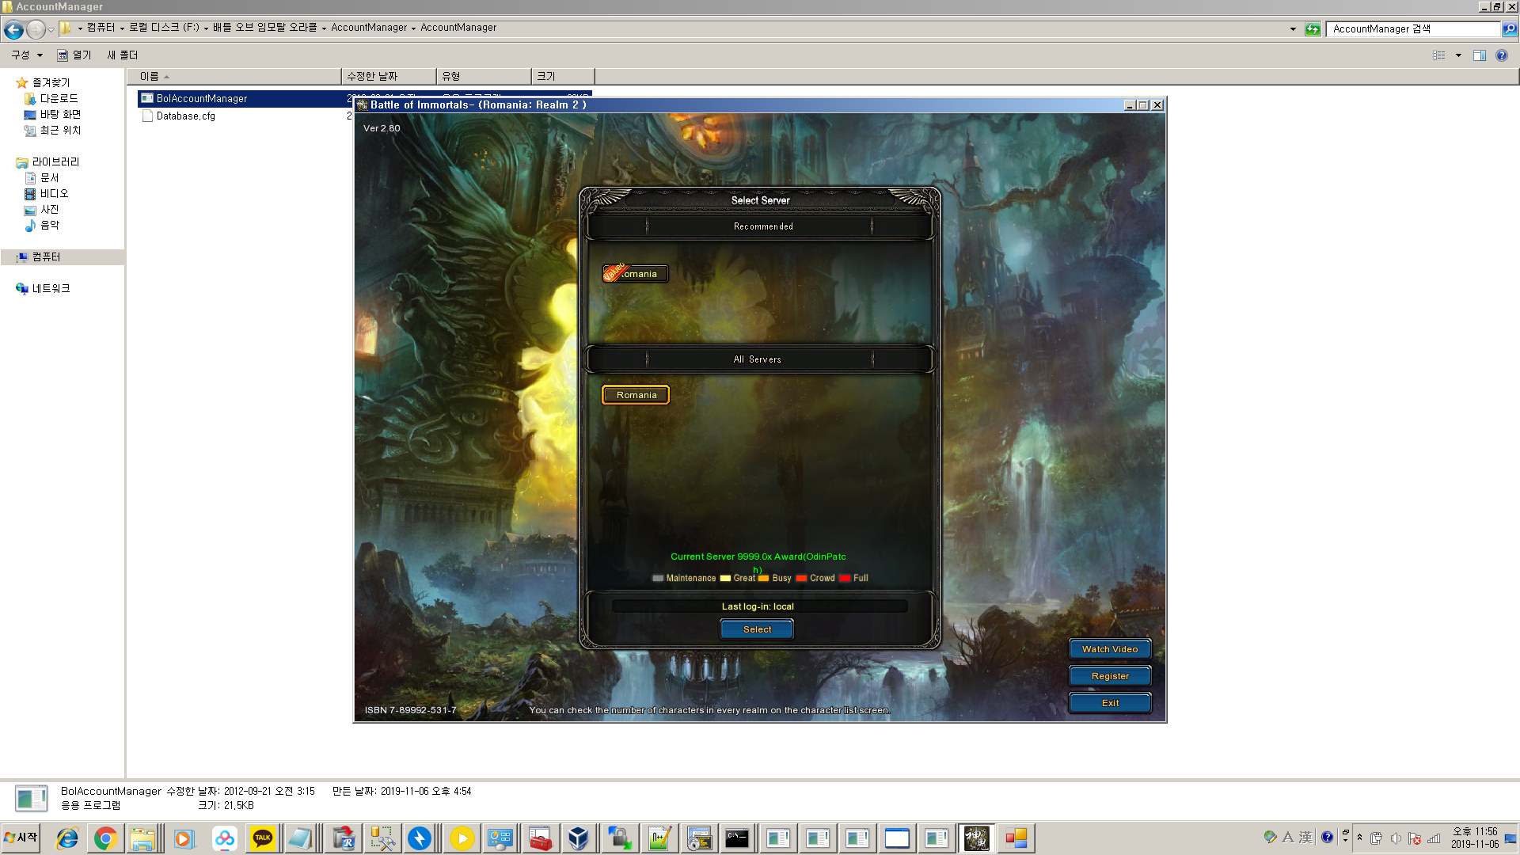Switch to the command prompt taskbar window

(737, 838)
